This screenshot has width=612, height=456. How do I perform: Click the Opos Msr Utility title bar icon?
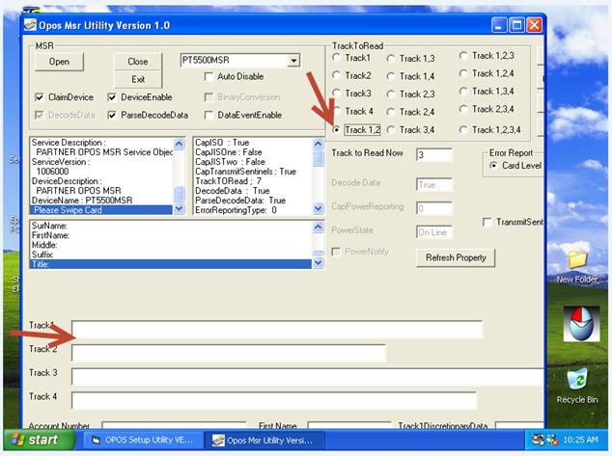pyautogui.click(x=30, y=25)
